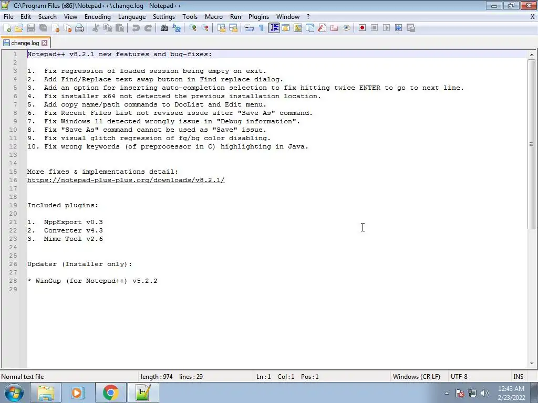The image size is (538, 403).
Task: Open the Define your language icon
Action: [x=286, y=28]
